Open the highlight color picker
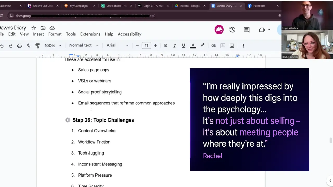The height and width of the screenshot is (187, 333). click(x=202, y=45)
